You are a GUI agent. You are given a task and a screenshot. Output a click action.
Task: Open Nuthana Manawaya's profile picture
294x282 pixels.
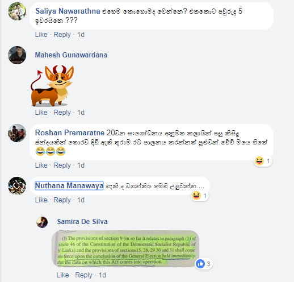coord(17,186)
